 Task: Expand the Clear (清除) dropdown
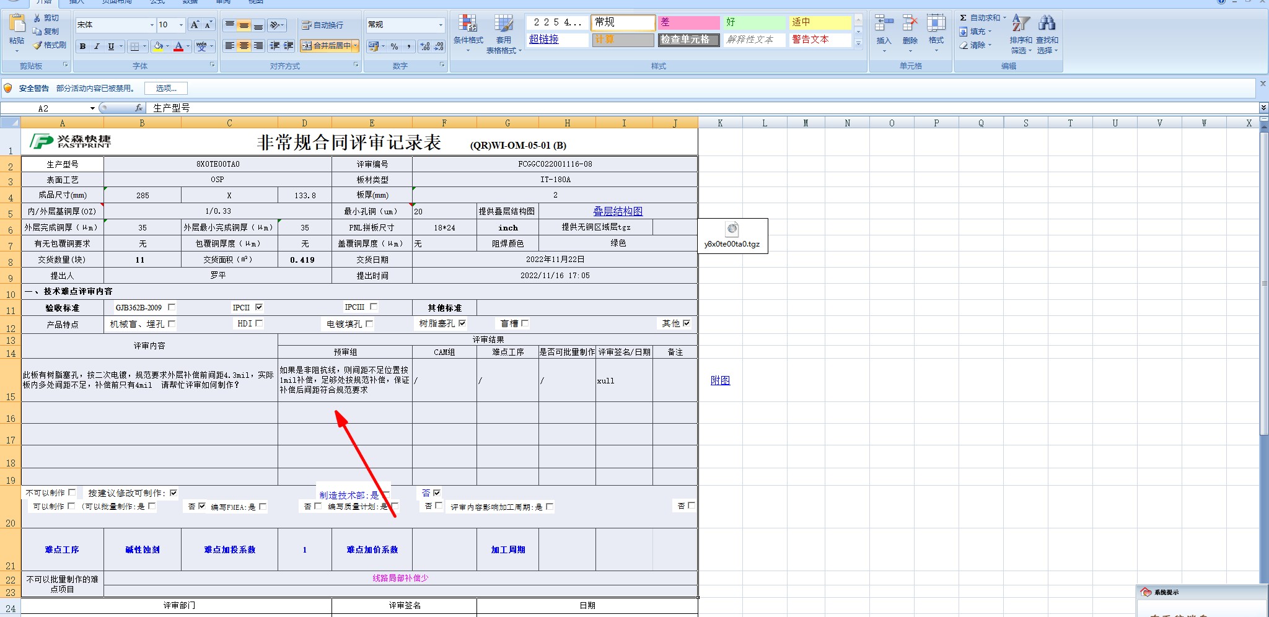pos(990,45)
